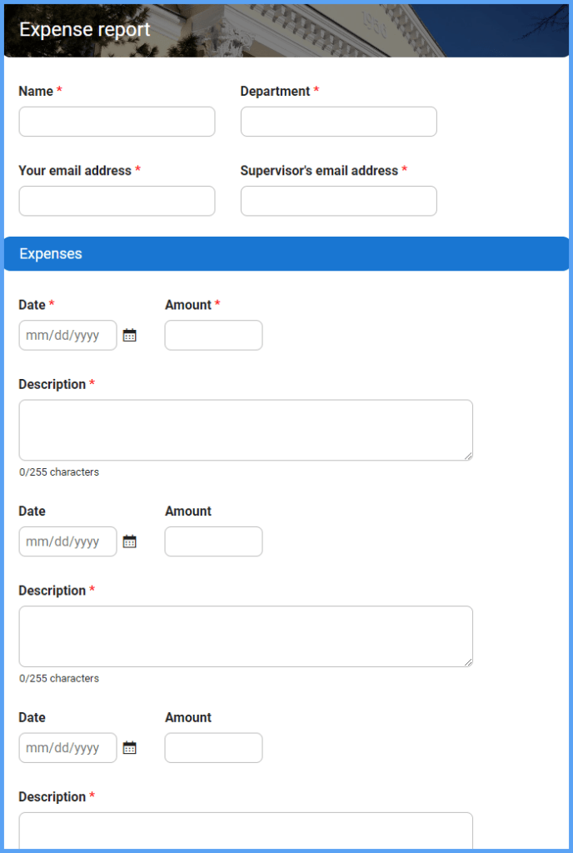The image size is (573, 853).
Task: Click the Supervisor's email address field
Action: coord(337,201)
